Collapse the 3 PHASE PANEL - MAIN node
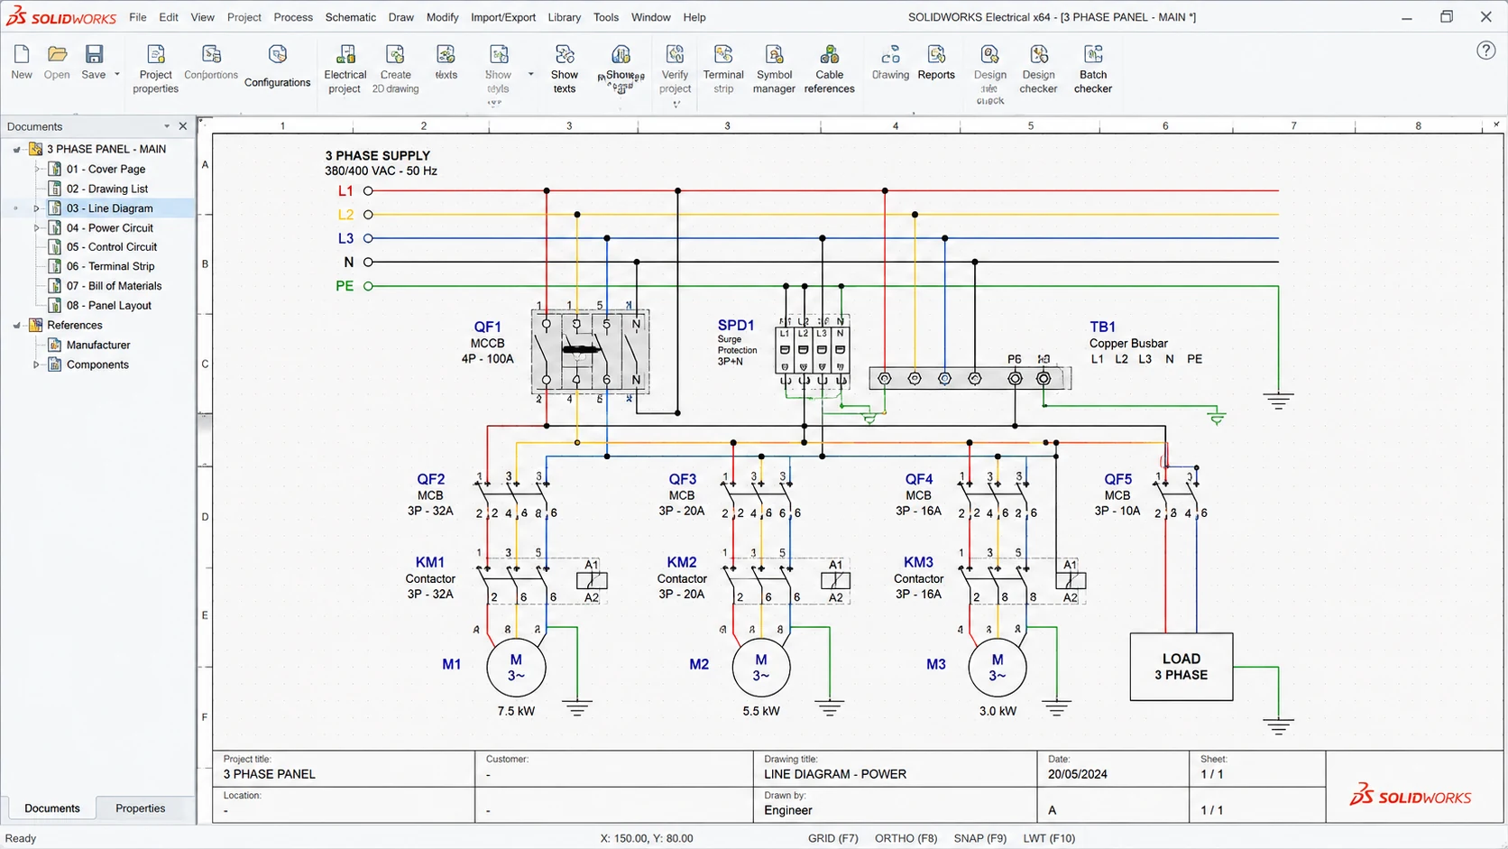 pos(17,150)
